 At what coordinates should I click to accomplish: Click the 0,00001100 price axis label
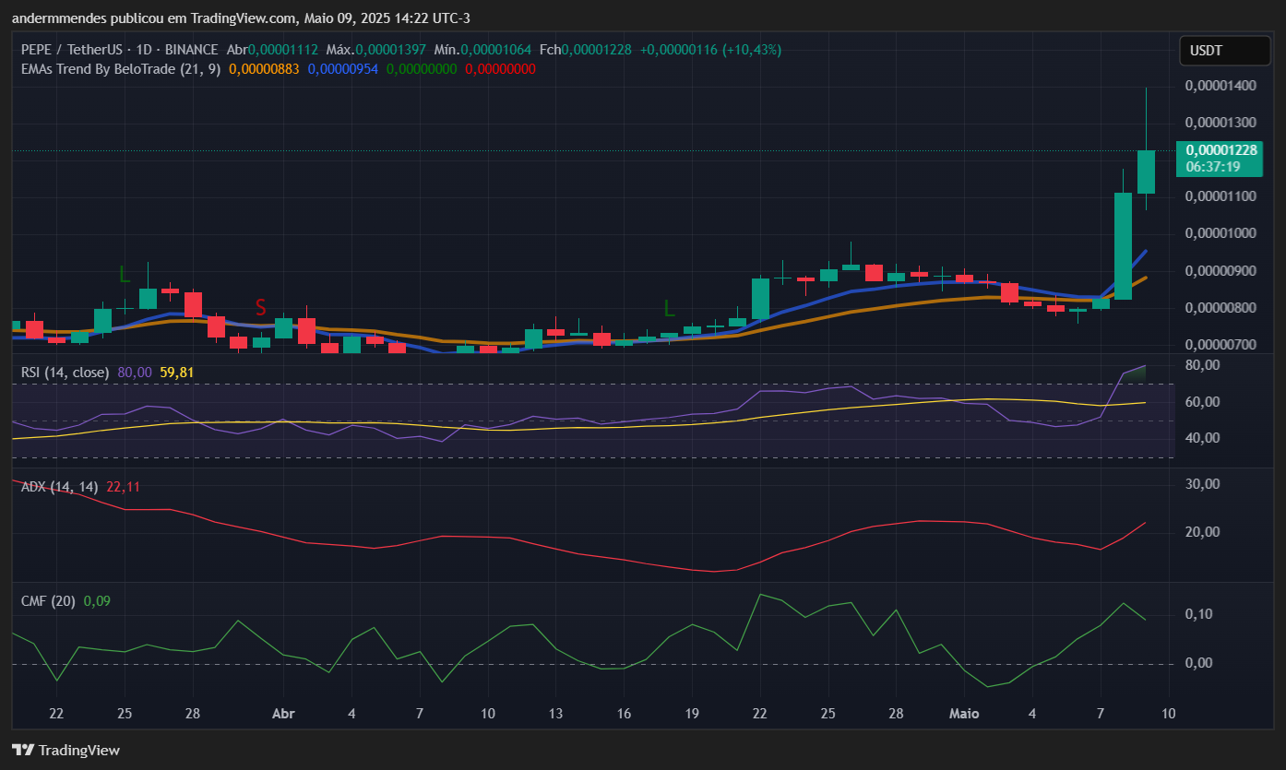pos(1221,196)
